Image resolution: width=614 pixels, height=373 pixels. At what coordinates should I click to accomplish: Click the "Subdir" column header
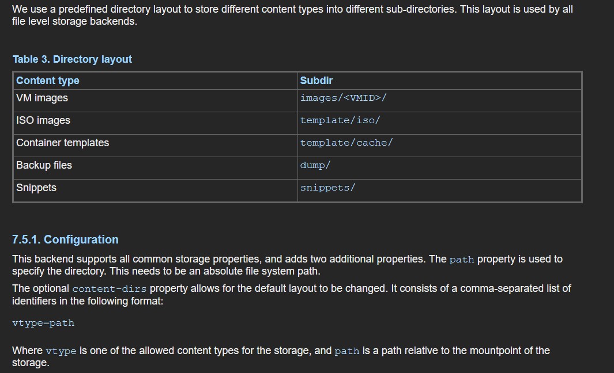(316, 81)
